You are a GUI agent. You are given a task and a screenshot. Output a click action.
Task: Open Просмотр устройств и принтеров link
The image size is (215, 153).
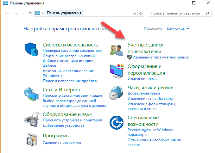pyautogui.click(x=72, y=120)
